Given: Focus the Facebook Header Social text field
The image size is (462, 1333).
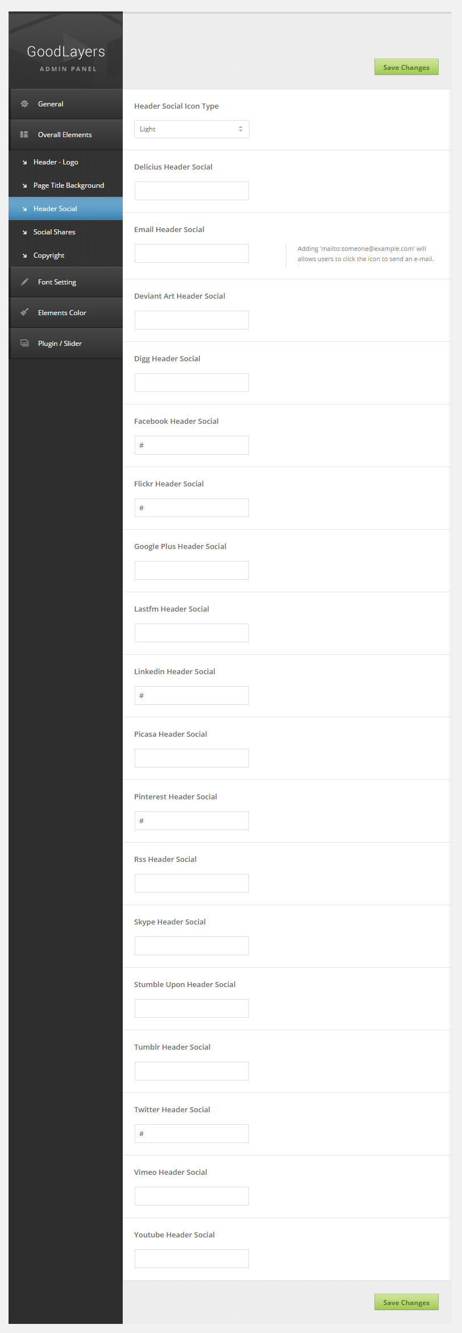Looking at the screenshot, I should pos(192,445).
